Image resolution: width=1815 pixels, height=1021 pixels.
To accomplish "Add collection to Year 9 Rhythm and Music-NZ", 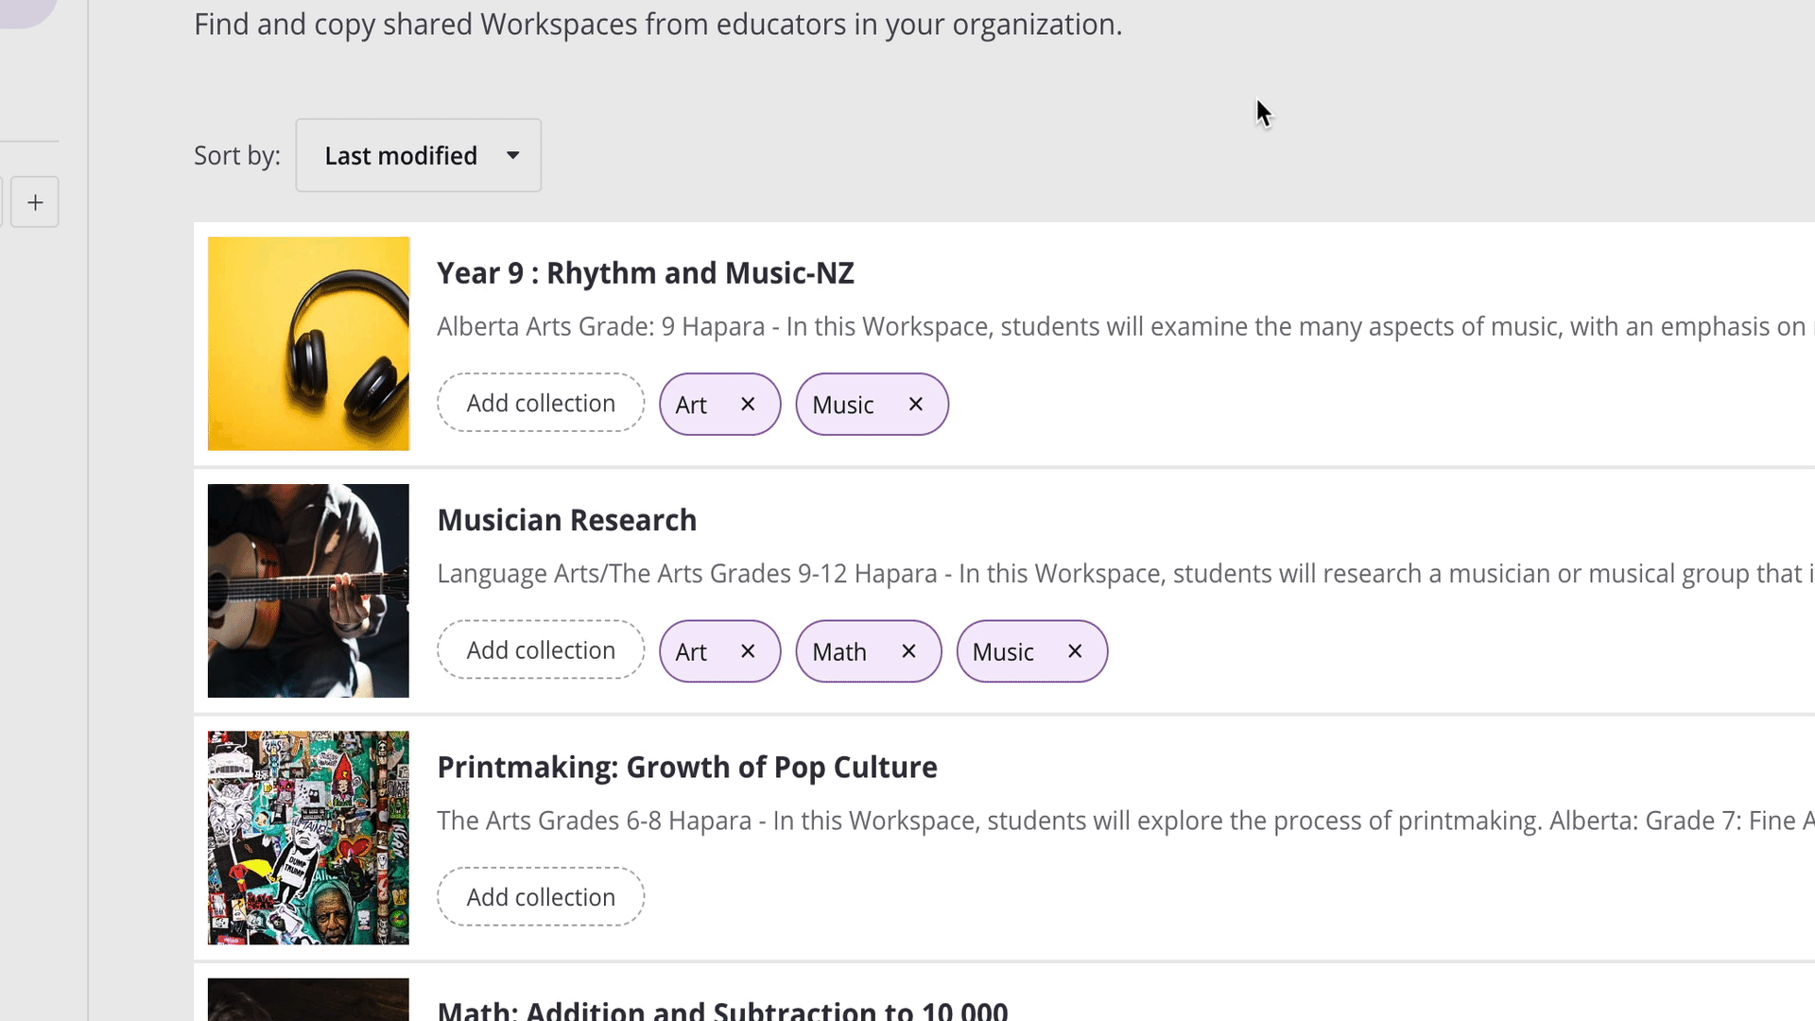I will (x=540, y=403).
